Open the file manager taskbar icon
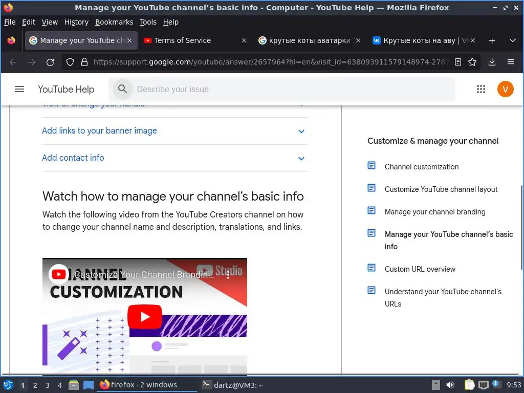 [x=74, y=385]
